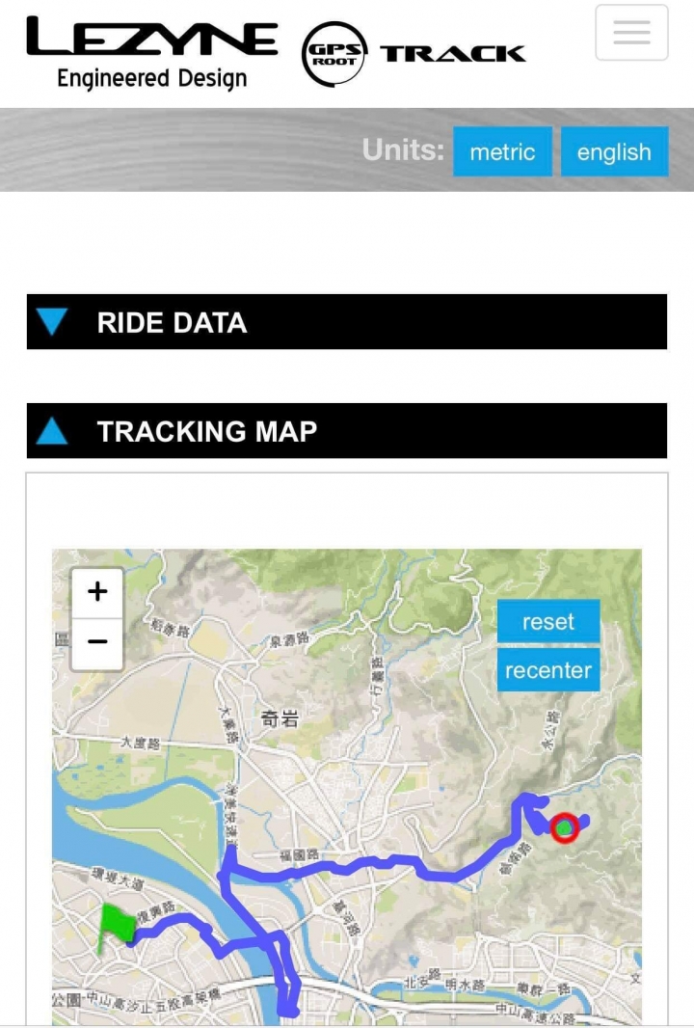Switch units to english

coord(614,151)
